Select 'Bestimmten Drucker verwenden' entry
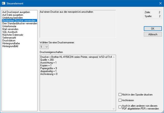164x113 pixels. click(19, 20)
